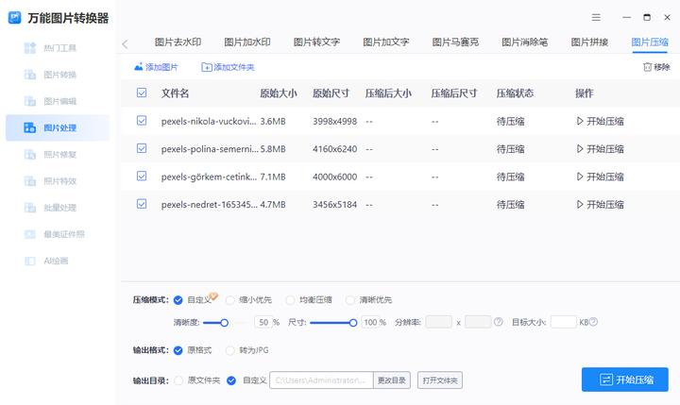Click the 移除 trash icon
The width and height of the screenshot is (680, 405).
click(x=648, y=67)
